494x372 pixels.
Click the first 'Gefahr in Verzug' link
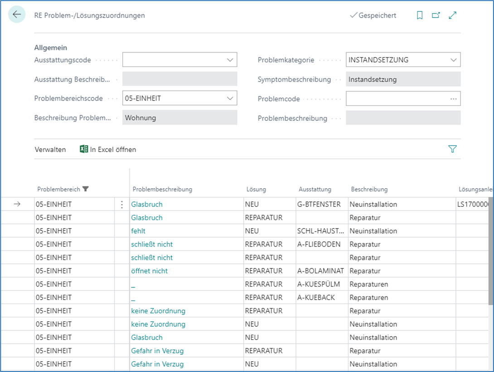pos(157,351)
